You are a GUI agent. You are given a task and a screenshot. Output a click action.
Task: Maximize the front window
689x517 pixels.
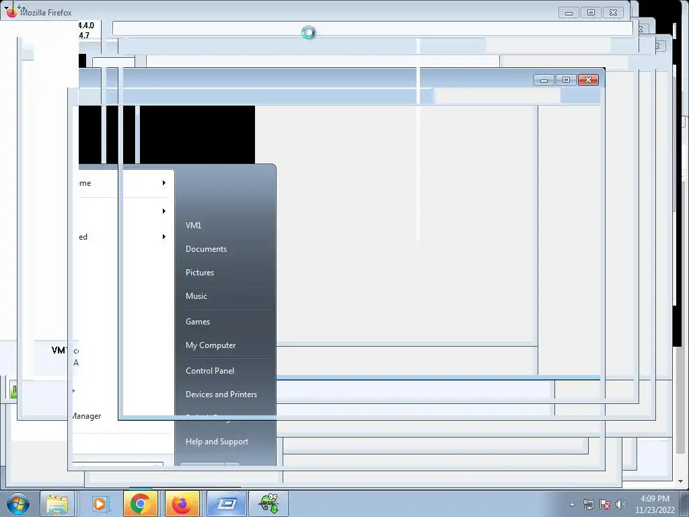566,79
